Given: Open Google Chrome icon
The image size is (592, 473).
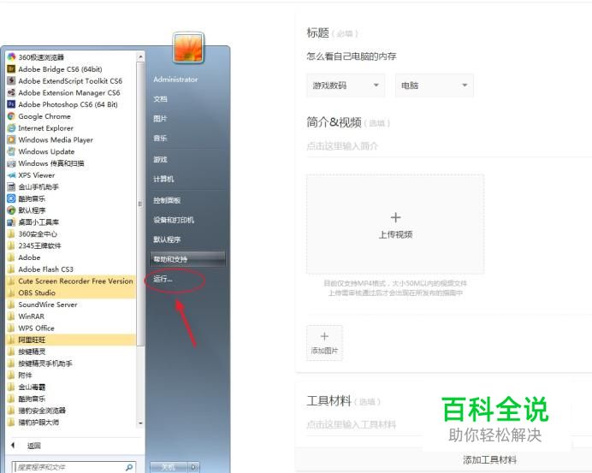Looking at the screenshot, I should click(x=11, y=116).
